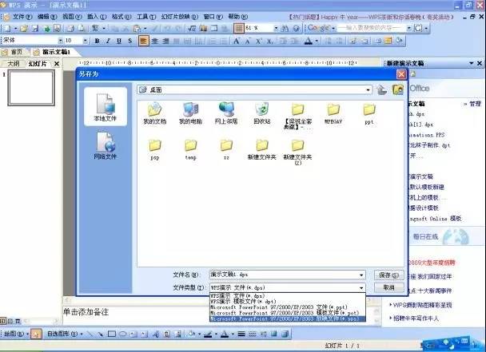
Task: Open the 插入 menu
Action: click(97, 17)
